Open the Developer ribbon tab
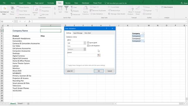Viewport: 188px width, 106px height. point(85,3)
